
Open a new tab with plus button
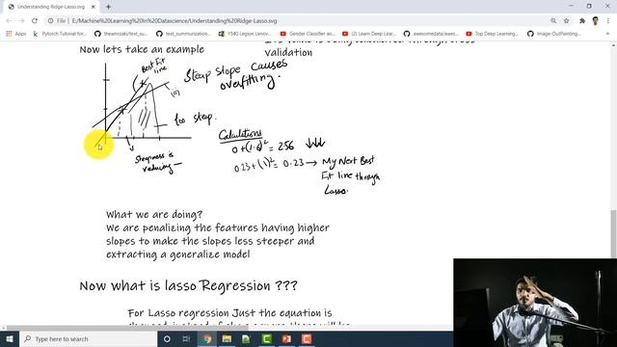point(108,7)
